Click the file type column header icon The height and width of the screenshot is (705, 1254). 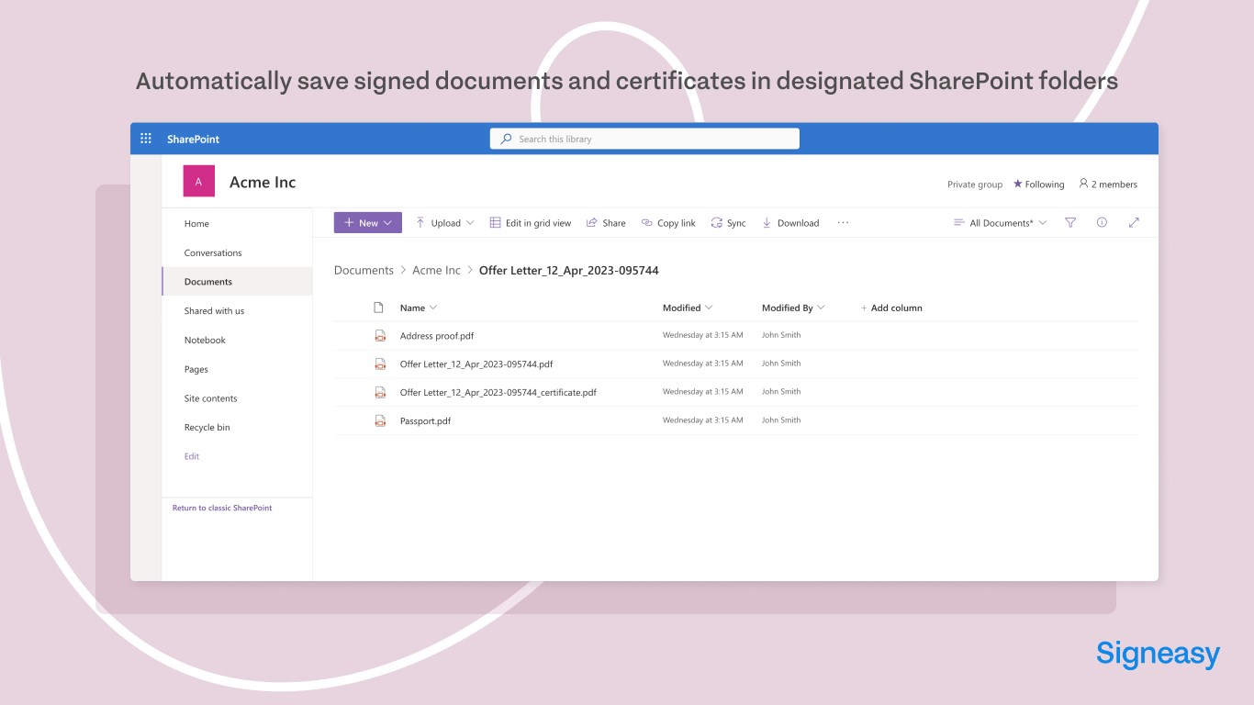[378, 308]
